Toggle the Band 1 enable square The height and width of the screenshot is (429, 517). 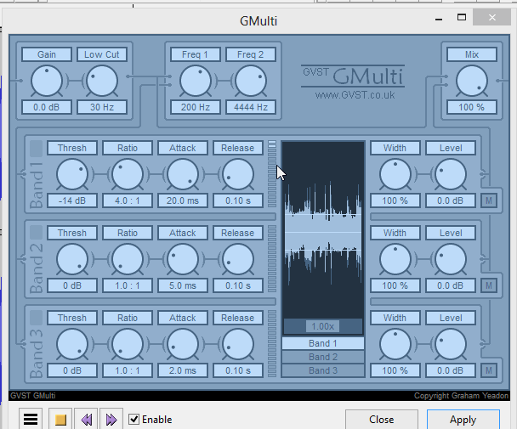(x=37, y=149)
